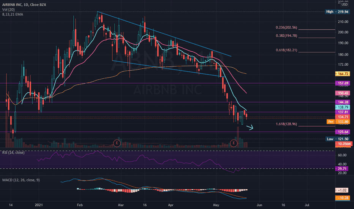This screenshot has width=354, height=209.
Task: Click the High 219.94 price label
Action: 337,11
